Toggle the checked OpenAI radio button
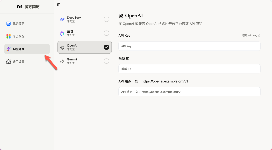Image resolution: width=272 pixels, height=150 pixels. (x=106, y=47)
